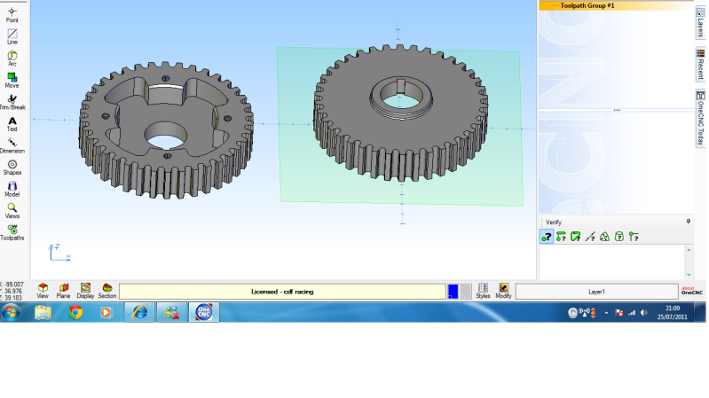Viewport: 709px width, 398px height.
Task: Open the Action Center flag icon
Action: point(619,313)
